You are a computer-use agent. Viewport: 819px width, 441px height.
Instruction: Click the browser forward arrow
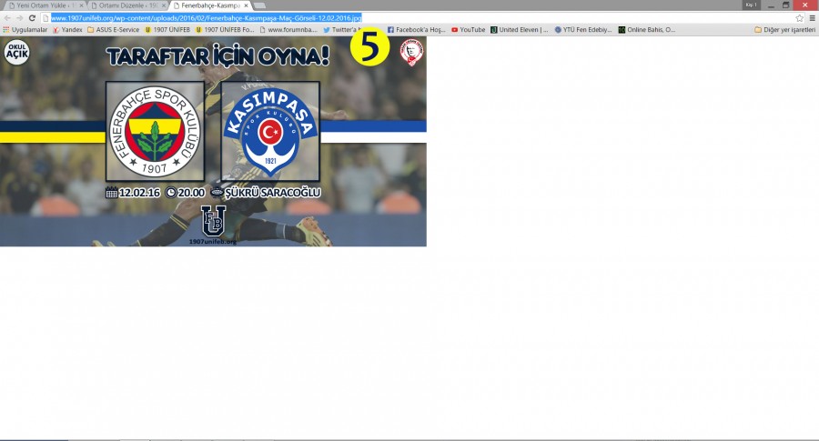(x=19, y=17)
